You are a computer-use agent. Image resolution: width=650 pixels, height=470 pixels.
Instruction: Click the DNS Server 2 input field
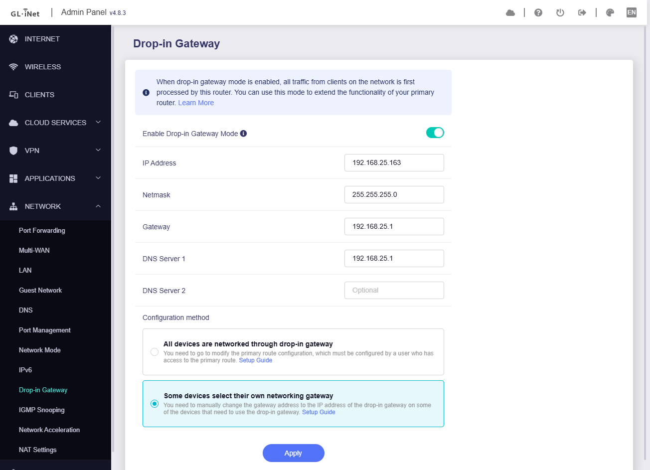pyautogui.click(x=394, y=290)
